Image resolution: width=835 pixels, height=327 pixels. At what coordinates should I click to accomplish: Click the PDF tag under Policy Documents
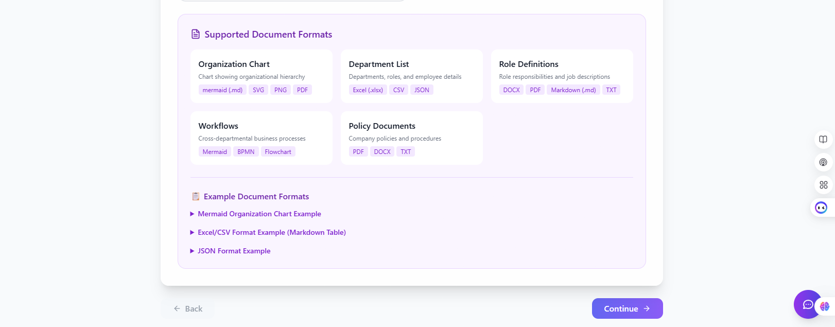point(358,151)
